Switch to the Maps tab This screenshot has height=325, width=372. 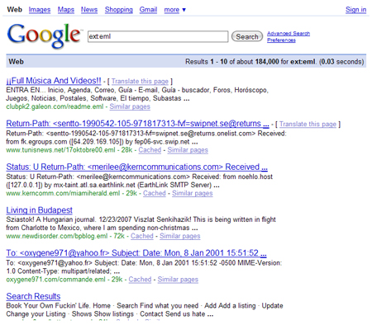(66, 10)
